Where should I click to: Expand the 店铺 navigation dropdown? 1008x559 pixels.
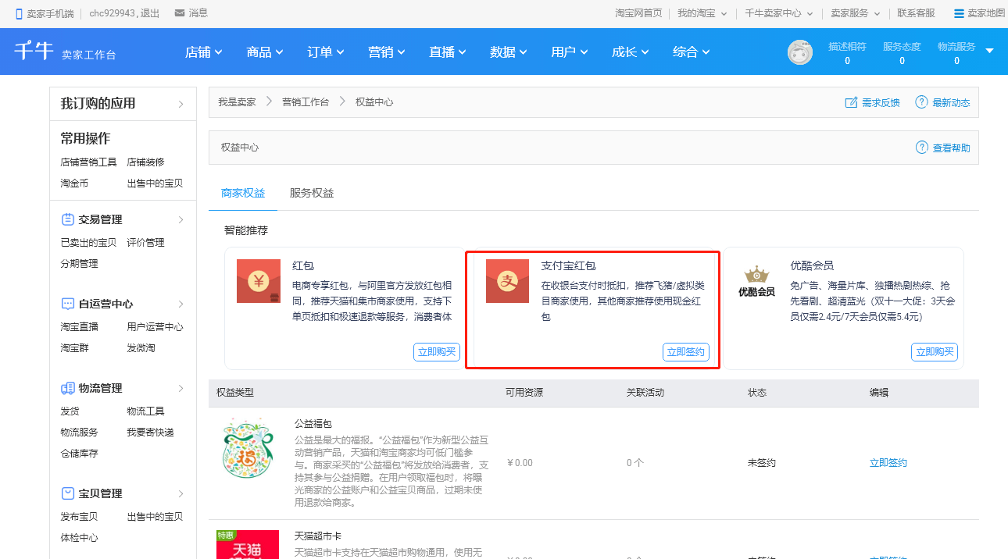coord(204,52)
